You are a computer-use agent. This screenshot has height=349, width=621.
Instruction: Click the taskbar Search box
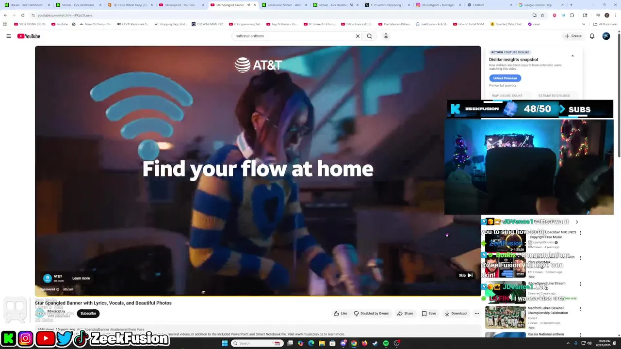pyautogui.click(x=258, y=343)
